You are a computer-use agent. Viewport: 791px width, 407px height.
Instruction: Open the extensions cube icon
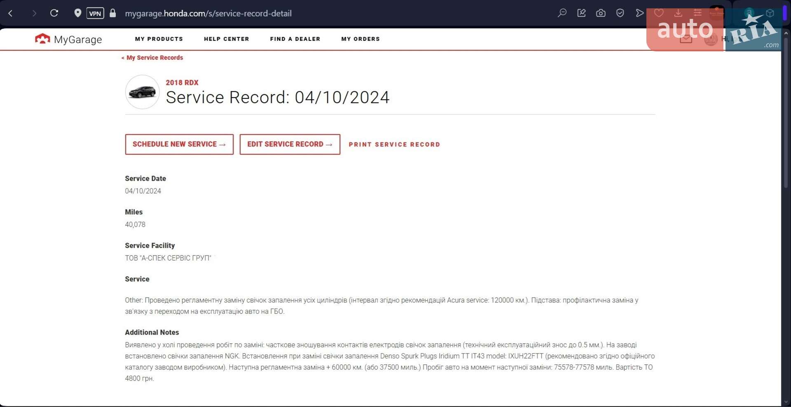click(x=770, y=13)
